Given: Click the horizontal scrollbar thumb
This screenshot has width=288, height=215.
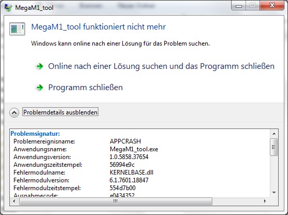Looking at the screenshot, I should click(x=116, y=201).
